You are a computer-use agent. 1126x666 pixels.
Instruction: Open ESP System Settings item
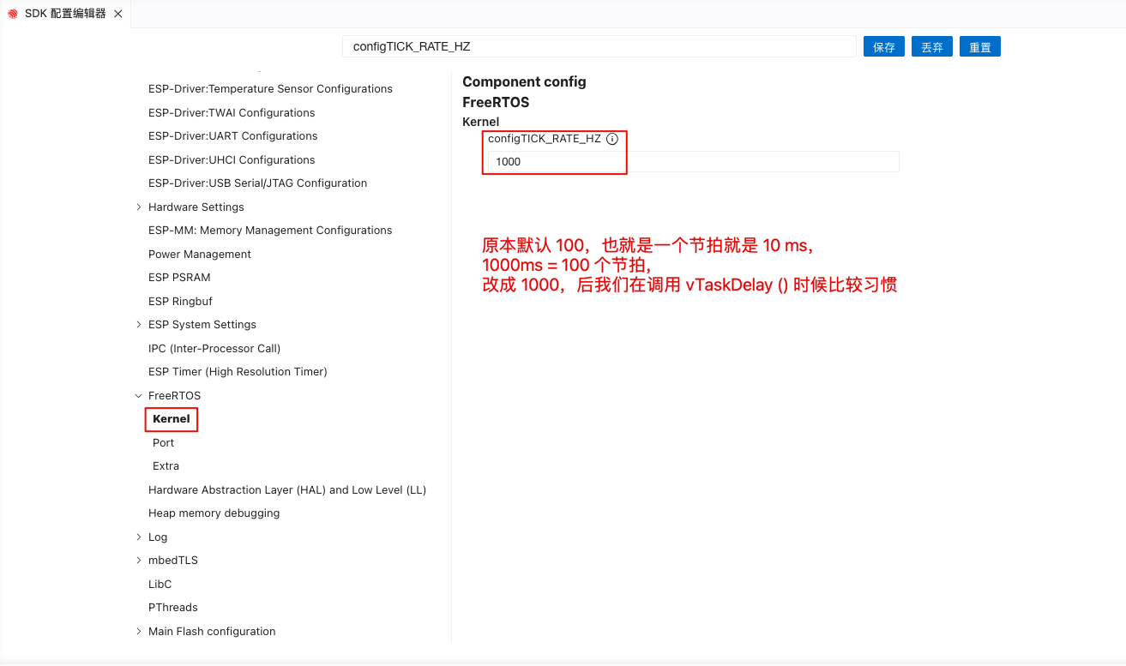[202, 325]
